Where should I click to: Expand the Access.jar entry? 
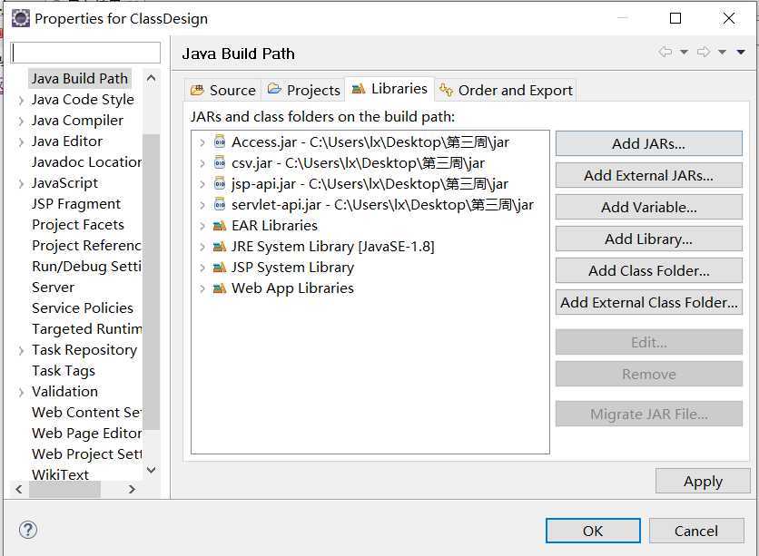(202, 142)
